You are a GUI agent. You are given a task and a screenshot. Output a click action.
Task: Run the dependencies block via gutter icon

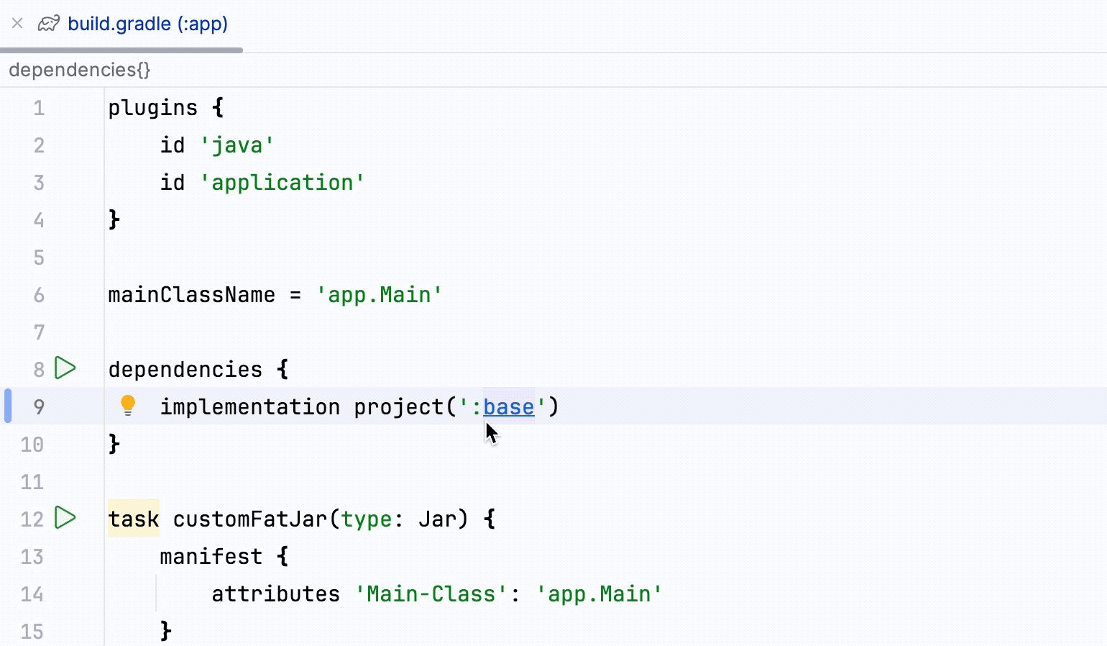coord(65,368)
